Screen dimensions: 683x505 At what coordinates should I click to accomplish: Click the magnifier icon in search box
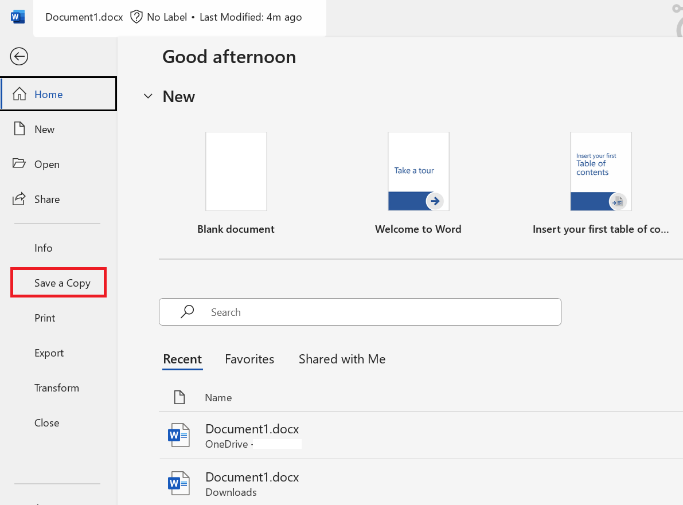[x=188, y=312]
